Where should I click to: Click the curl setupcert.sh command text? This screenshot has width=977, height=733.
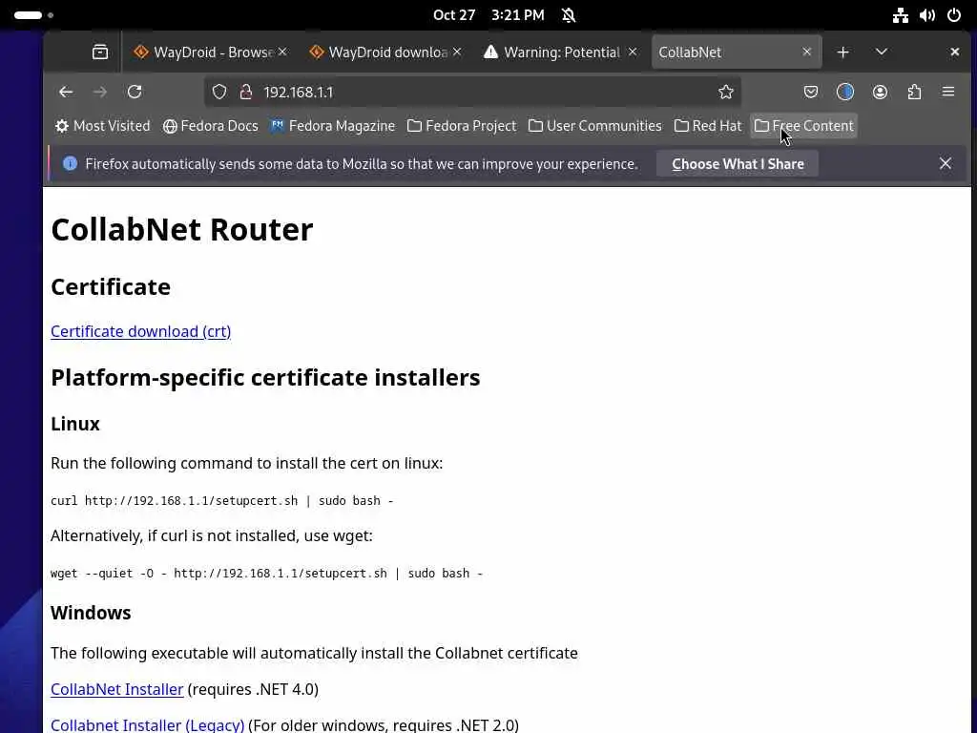coord(221,500)
